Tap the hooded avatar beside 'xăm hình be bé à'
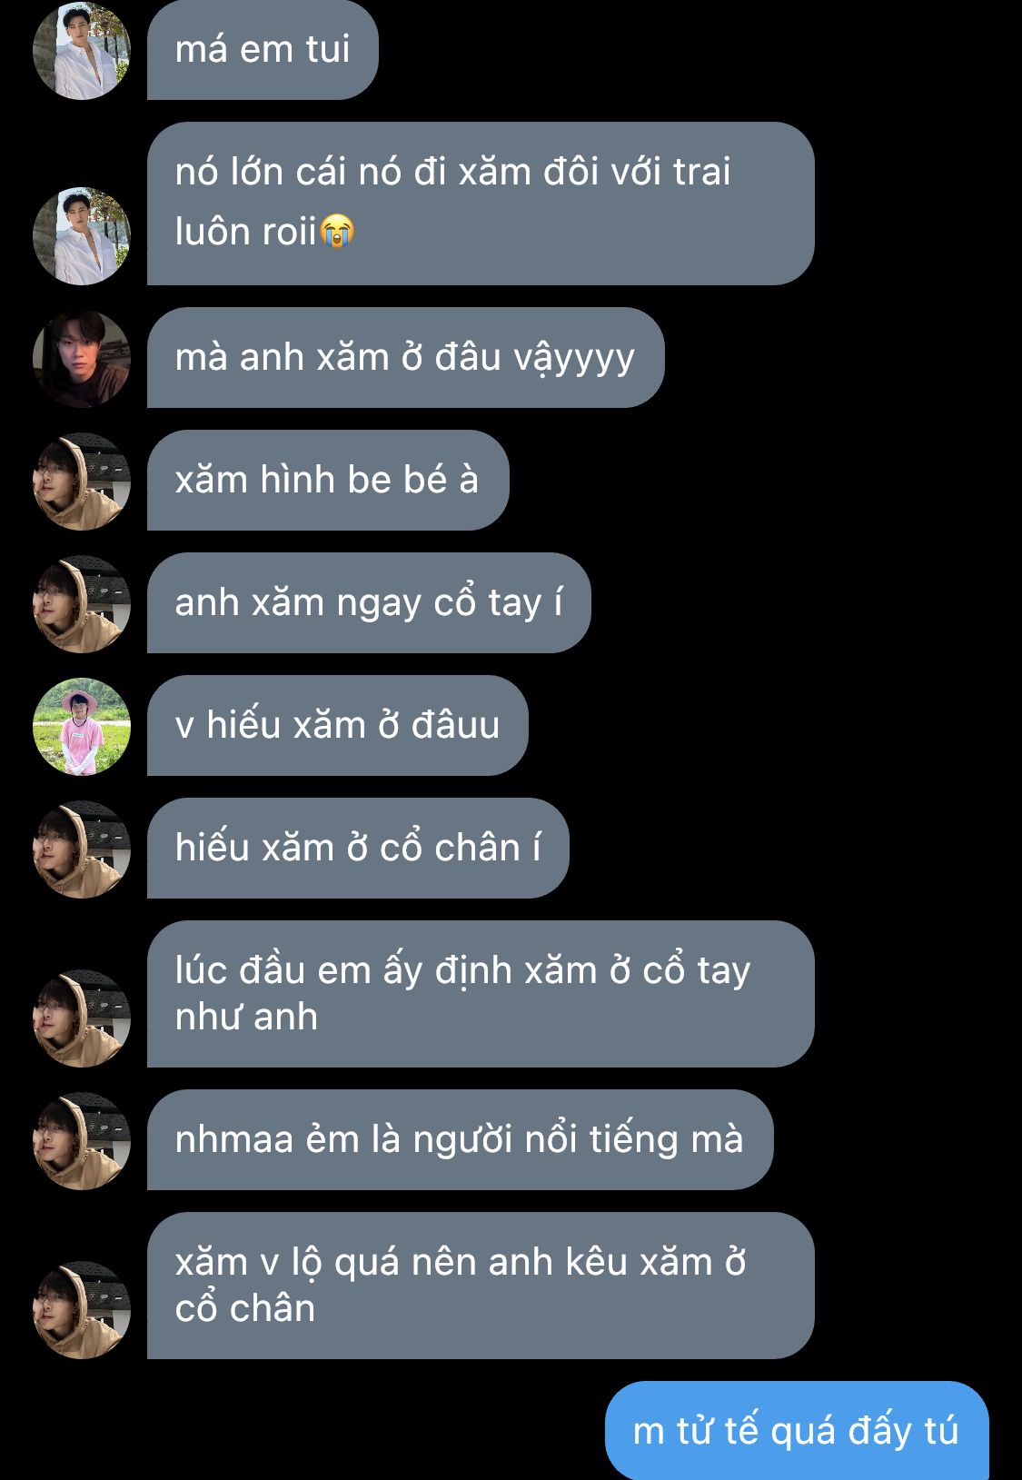The image size is (1022, 1480). click(x=82, y=482)
